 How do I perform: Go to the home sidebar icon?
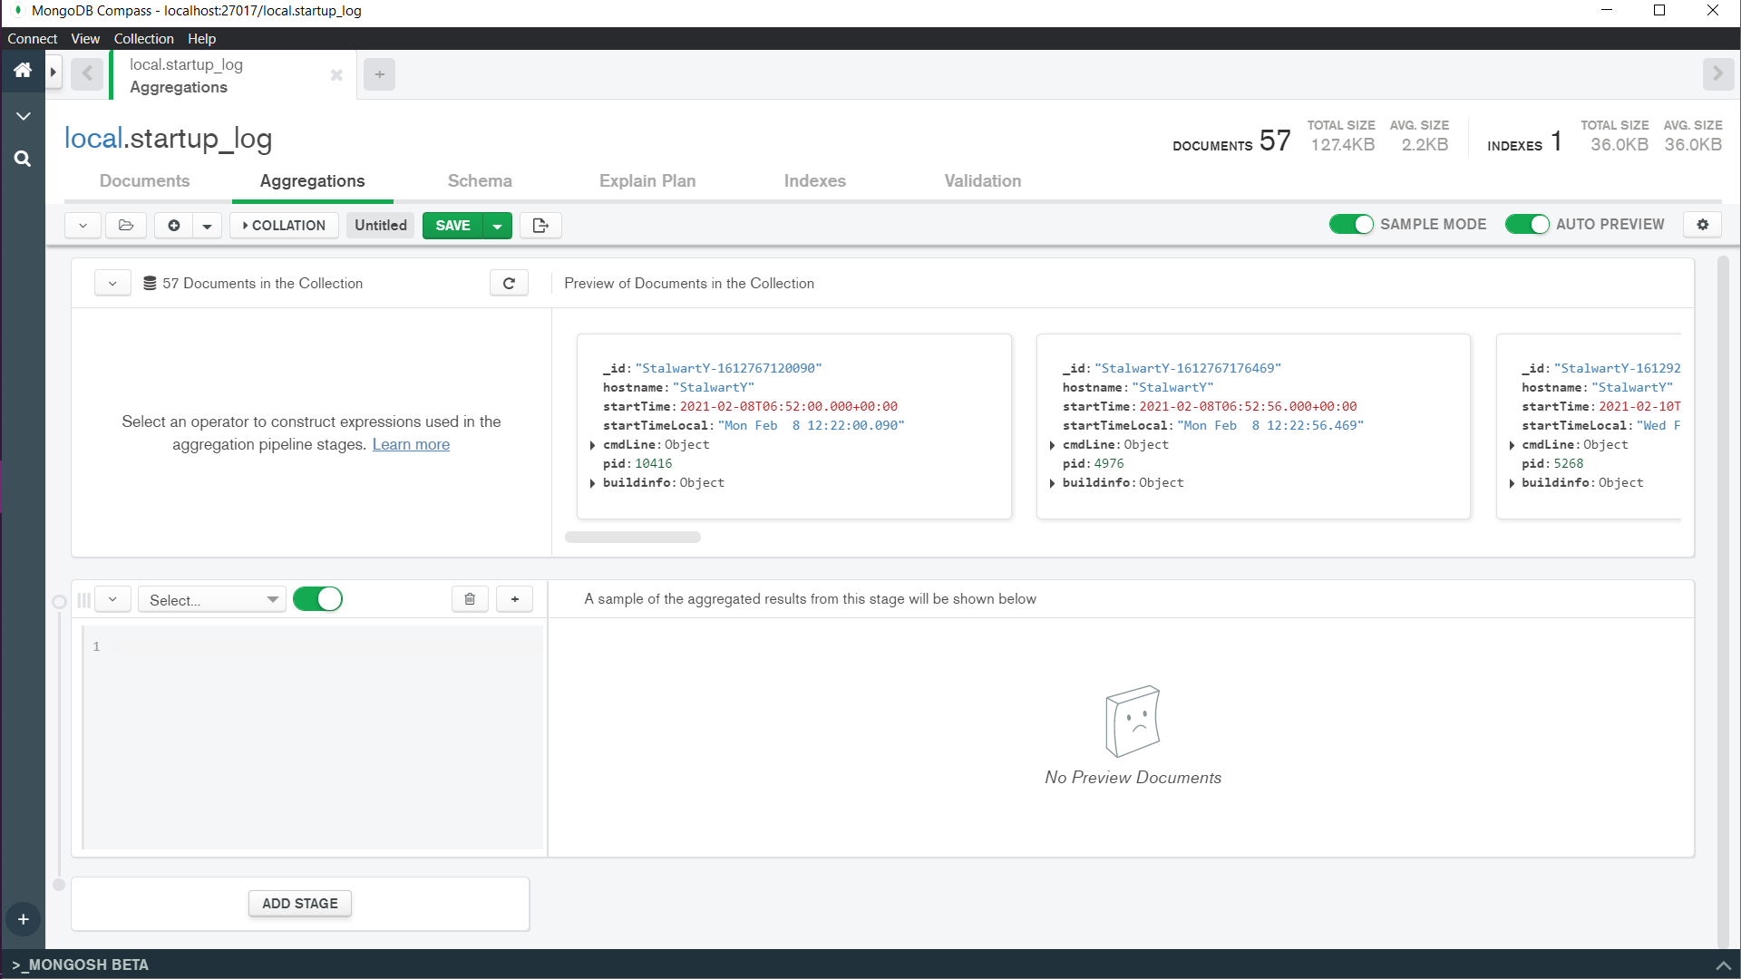click(23, 71)
